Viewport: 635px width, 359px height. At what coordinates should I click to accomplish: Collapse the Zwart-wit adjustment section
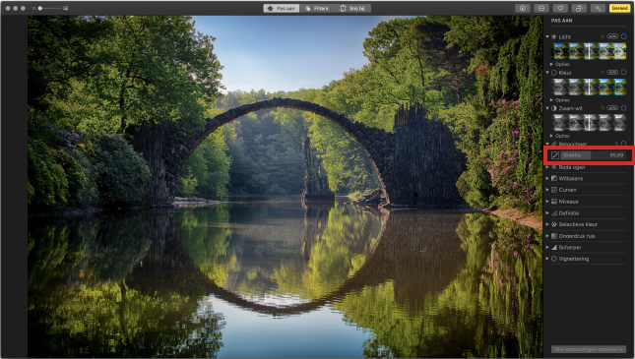pyautogui.click(x=547, y=108)
